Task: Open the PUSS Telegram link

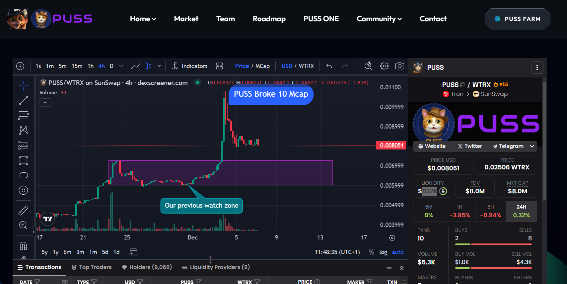Action: coord(508,146)
